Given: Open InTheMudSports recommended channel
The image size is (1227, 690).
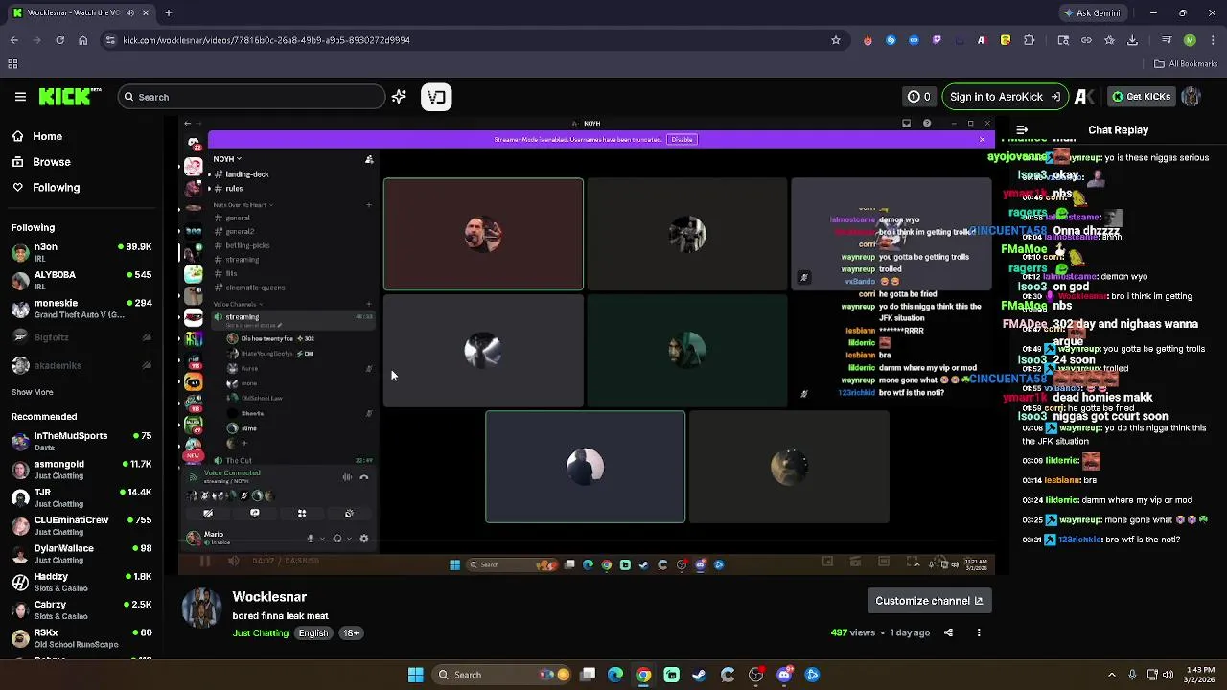Looking at the screenshot, I should click(81, 442).
